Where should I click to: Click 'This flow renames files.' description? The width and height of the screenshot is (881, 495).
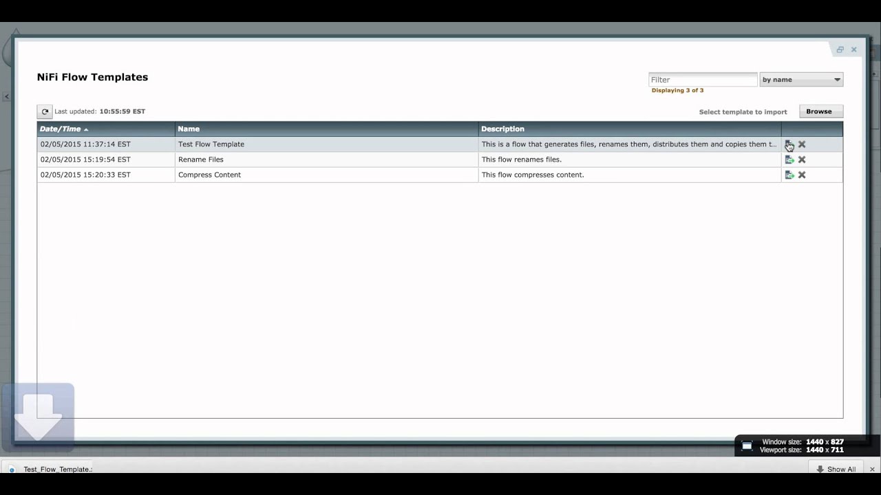[522, 159]
